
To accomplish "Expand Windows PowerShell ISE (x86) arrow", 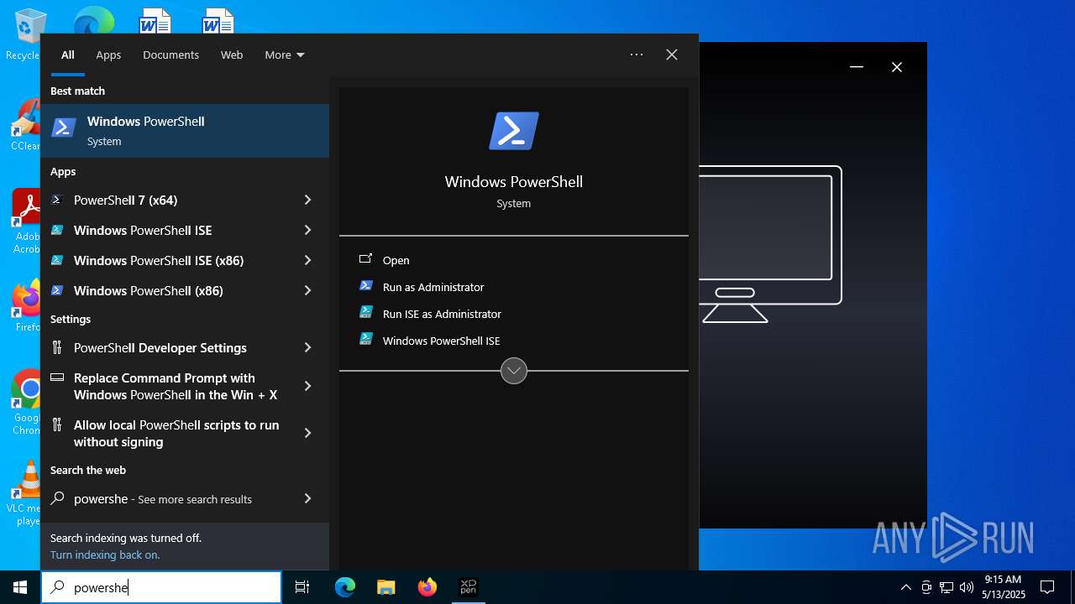I will 307,260.
